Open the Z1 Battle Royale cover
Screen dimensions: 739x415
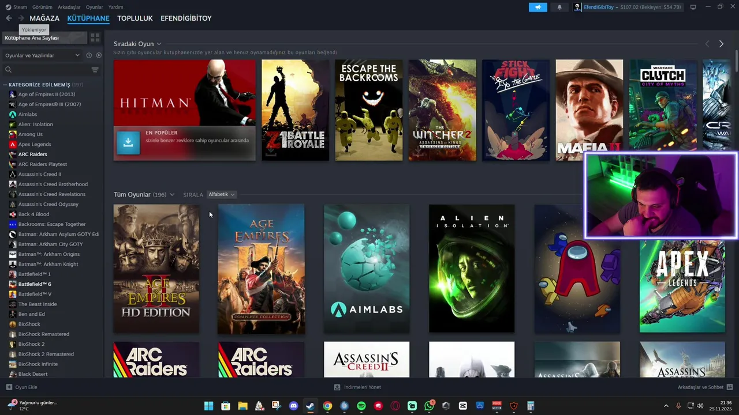(295, 110)
